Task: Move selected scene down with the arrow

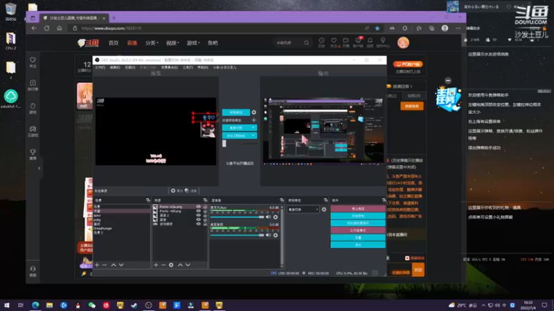Action: [121, 265]
